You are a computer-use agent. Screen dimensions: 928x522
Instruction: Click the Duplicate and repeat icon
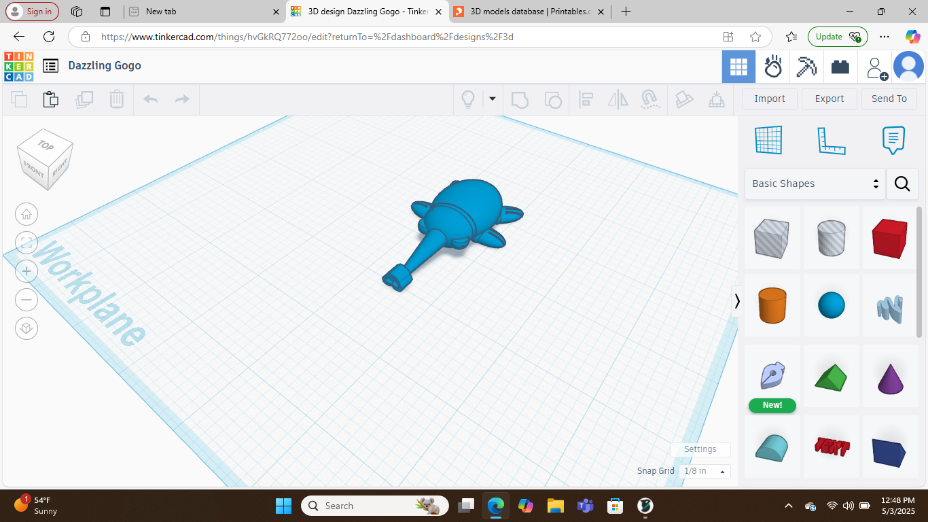84,99
